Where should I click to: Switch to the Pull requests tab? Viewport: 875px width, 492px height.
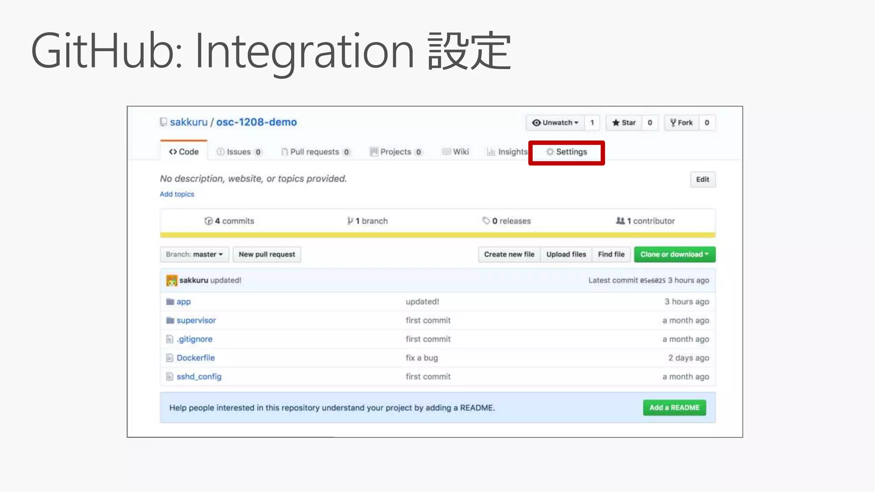[315, 152]
